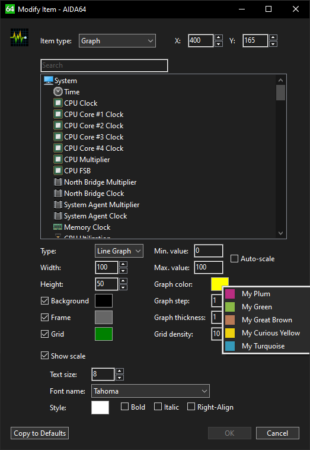Click the chip icon beside CPU FSB

pos(58,171)
